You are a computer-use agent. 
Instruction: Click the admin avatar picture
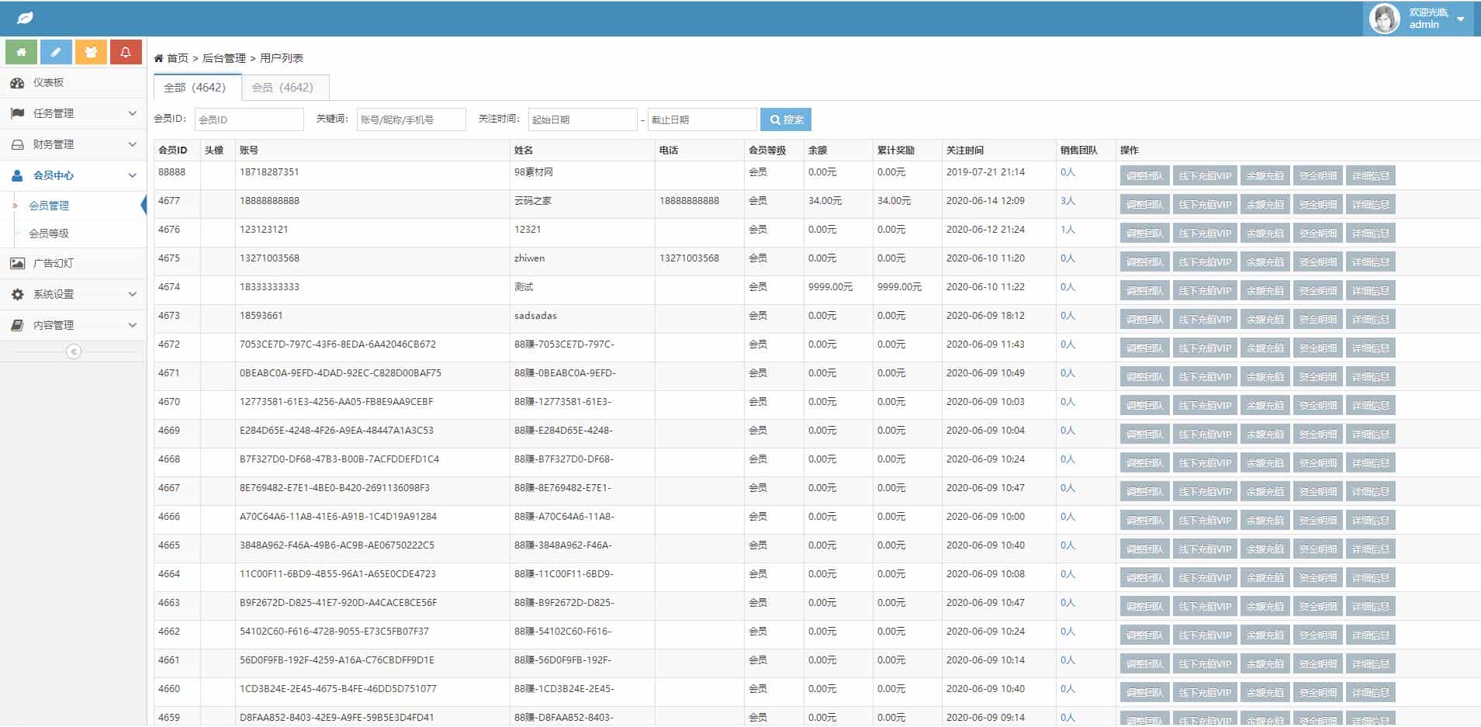1384,19
